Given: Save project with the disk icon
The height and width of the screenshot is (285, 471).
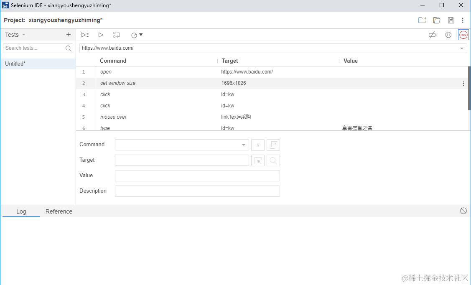Looking at the screenshot, I should point(451,20).
